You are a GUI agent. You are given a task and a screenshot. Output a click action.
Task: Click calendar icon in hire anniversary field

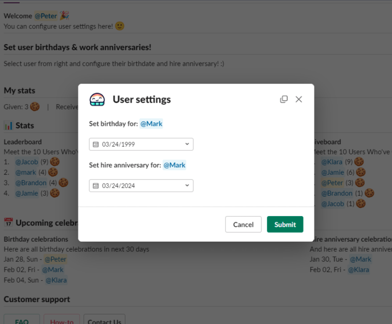96,186
